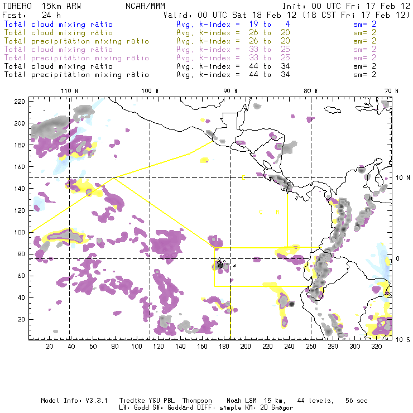Screen dimensions: 413x413
Task: Click the "100 W" longitude label
Action: 150,91
